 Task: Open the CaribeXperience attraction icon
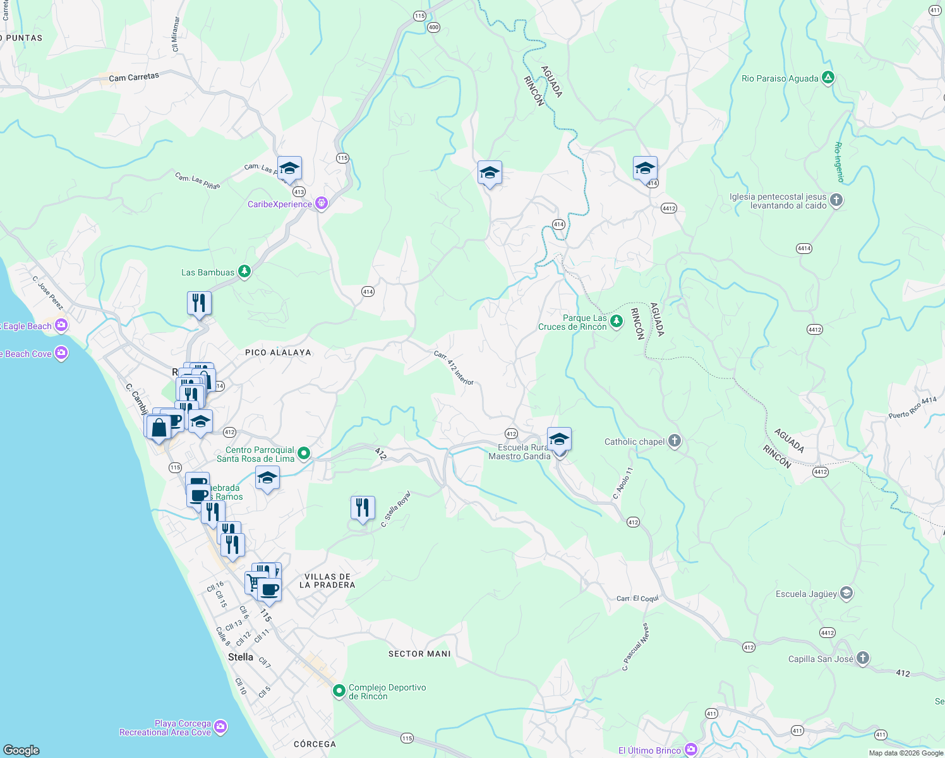(321, 203)
